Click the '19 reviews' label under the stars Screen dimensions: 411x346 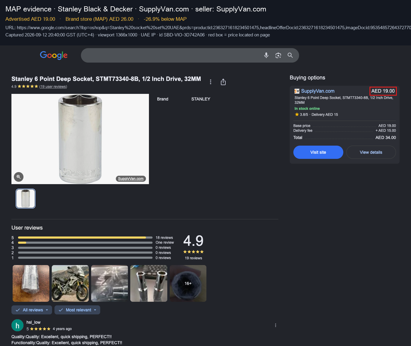point(193,258)
